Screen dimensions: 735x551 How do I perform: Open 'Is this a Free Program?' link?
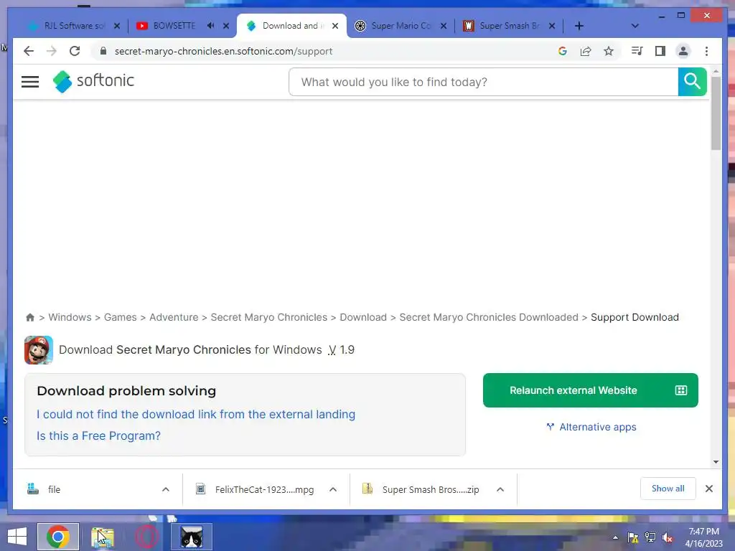click(98, 435)
